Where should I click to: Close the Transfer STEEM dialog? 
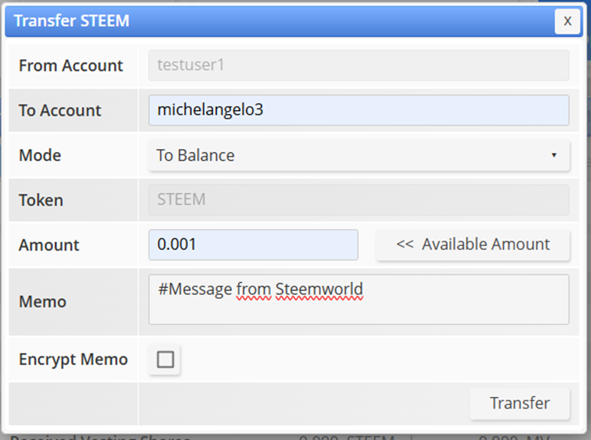pyautogui.click(x=567, y=21)
